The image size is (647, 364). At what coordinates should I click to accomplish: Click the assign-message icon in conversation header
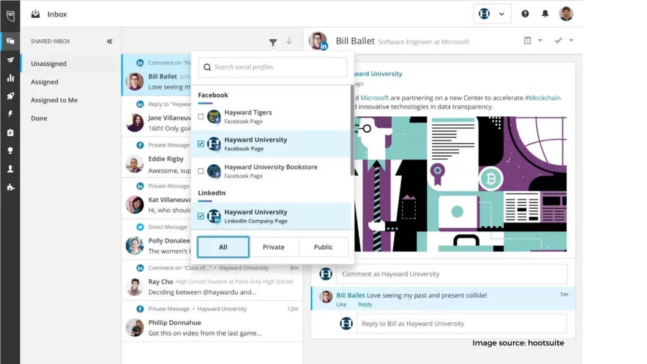coord(528,40)
